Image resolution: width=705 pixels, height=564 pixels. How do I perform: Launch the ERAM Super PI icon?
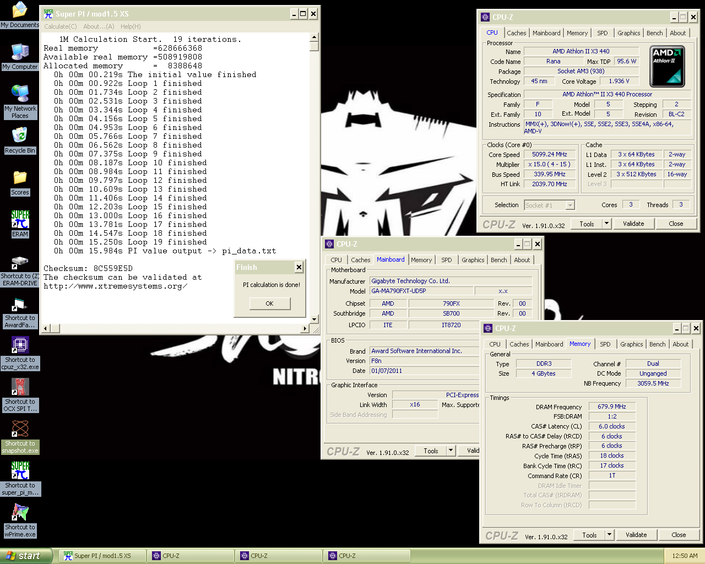(x=20, y=224)
